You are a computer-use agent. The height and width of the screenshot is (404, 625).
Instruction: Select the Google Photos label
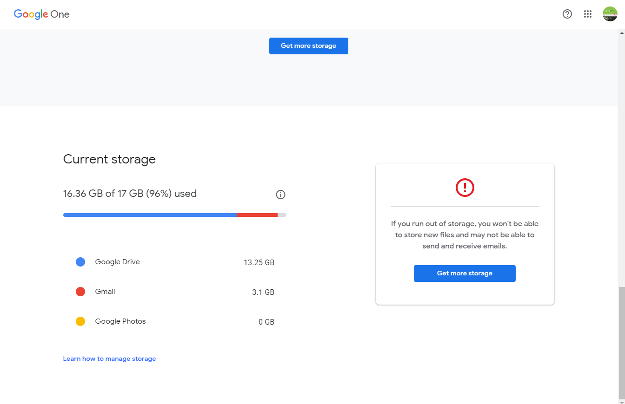(120, 321)
